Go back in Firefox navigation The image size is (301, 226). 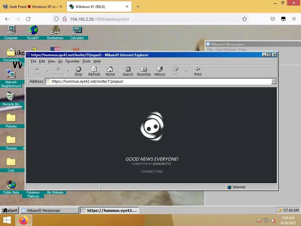(7, 19)
